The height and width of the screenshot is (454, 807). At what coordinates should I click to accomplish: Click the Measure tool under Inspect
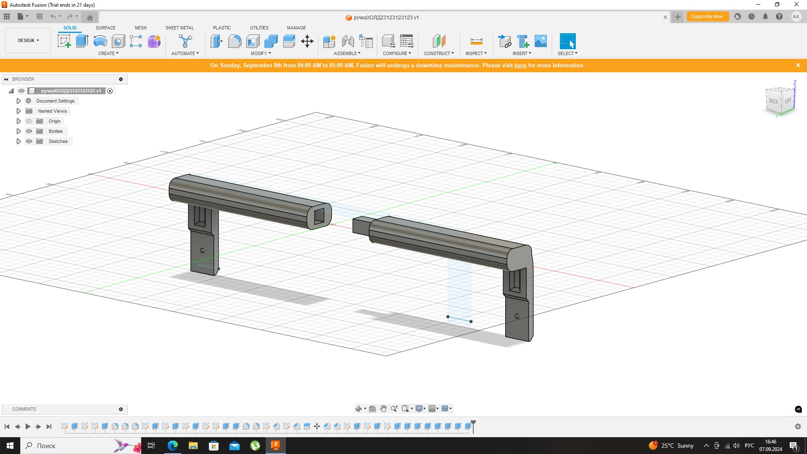pyautogui.click(x=476, y=41)
